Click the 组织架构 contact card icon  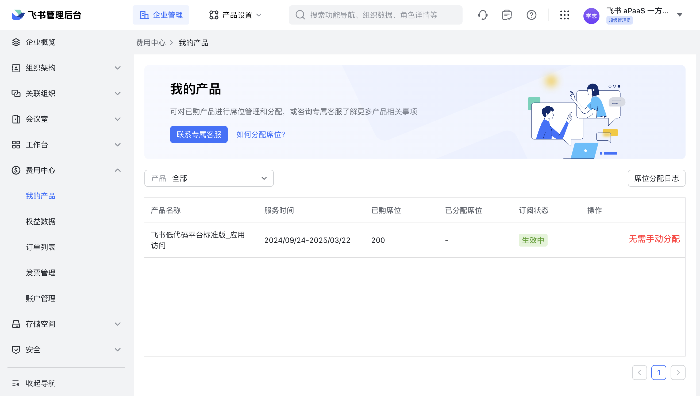[x=16, y=68]
